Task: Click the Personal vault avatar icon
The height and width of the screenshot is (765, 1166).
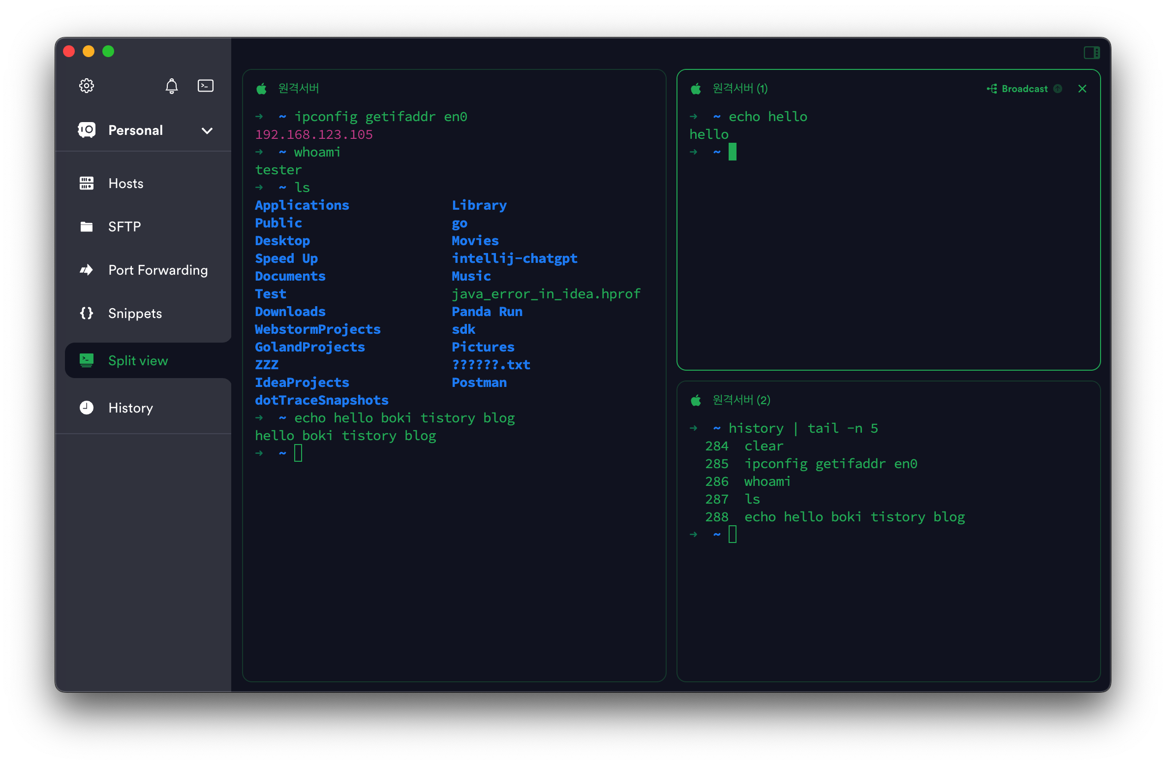Action: coord(87,130)
